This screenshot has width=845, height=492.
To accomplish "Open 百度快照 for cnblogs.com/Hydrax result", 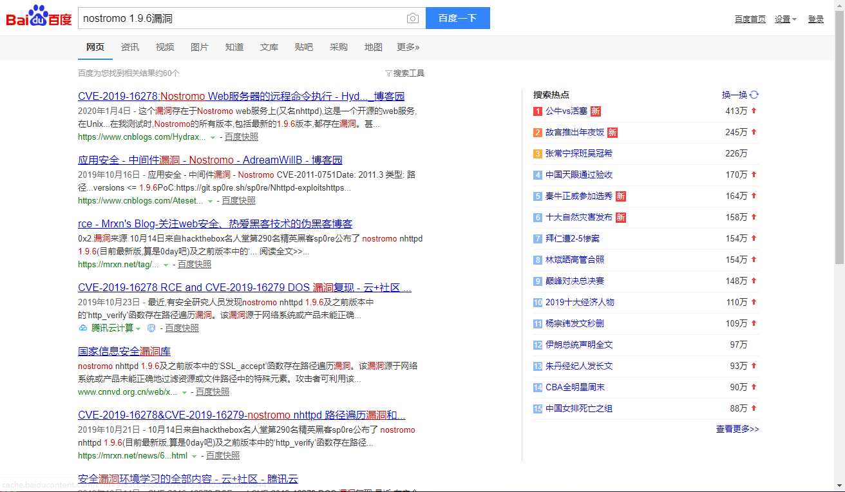I will [241, 137].
